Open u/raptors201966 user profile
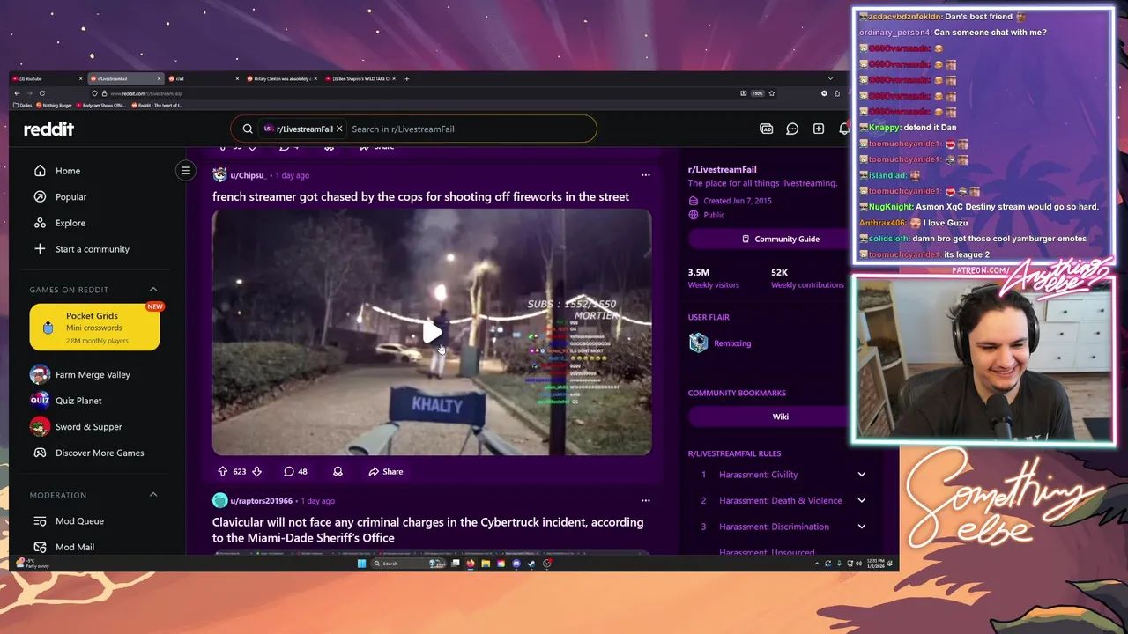This screenshot has height=634, width=1128. (261, 501)
